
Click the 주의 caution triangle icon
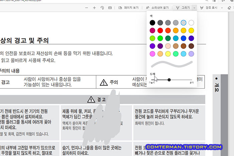(x=104, y=82)
